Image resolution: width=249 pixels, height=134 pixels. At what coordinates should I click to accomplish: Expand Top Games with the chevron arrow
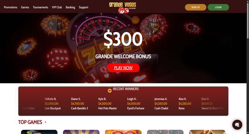point(45,122)
